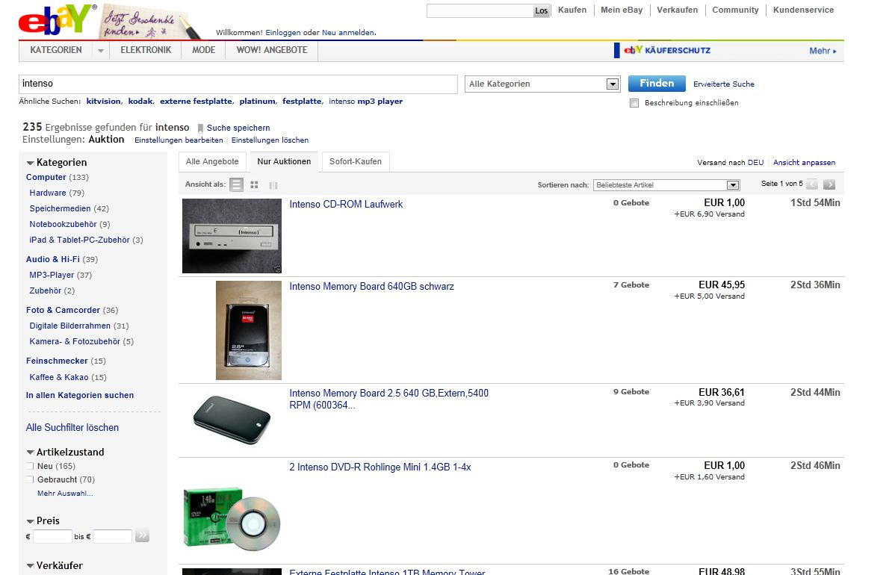Click Alle Suchfilter löschen
The image size is (895, 575).
(72, 427)
